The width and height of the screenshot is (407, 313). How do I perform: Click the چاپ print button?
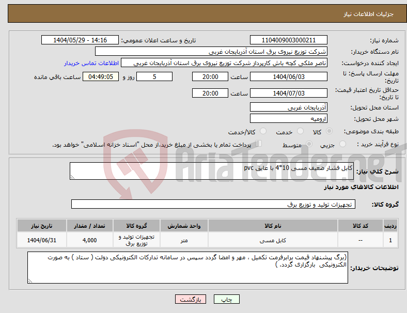(227, 299)
